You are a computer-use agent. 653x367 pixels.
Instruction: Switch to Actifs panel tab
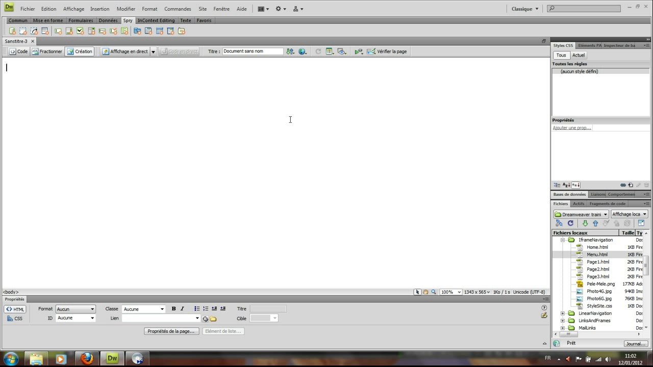click(x=579, y=203)
